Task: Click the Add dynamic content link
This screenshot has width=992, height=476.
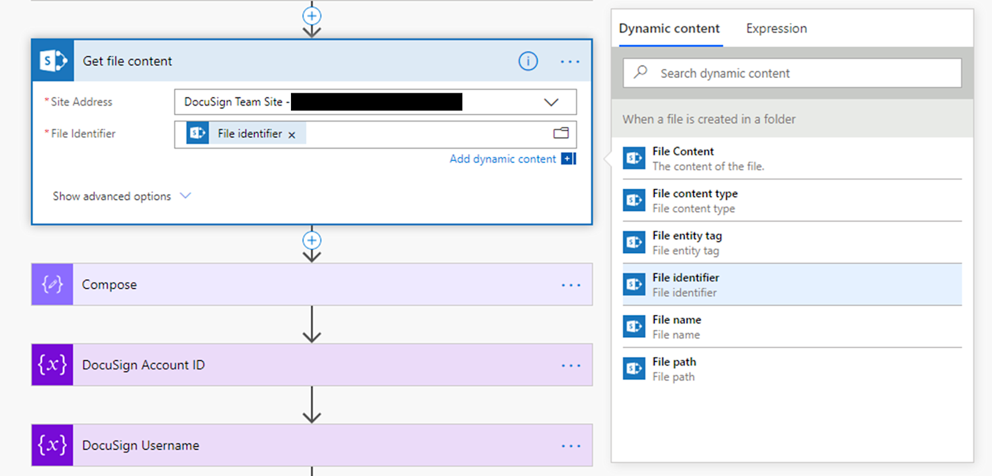Action: click(503, 159)
